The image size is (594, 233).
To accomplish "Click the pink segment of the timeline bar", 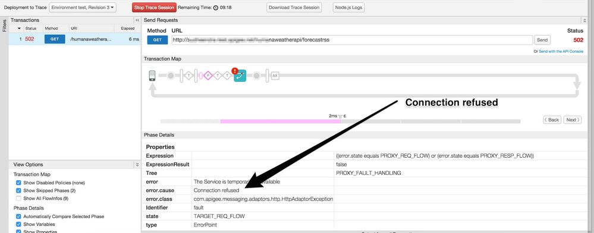I will tap(280, 121).
